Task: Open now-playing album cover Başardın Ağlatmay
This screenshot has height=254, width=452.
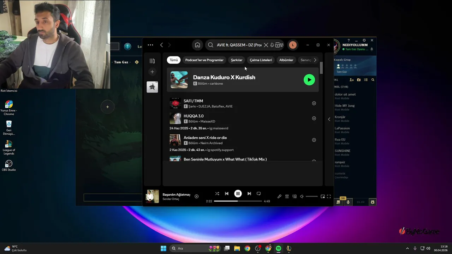Action: (153, 196)
